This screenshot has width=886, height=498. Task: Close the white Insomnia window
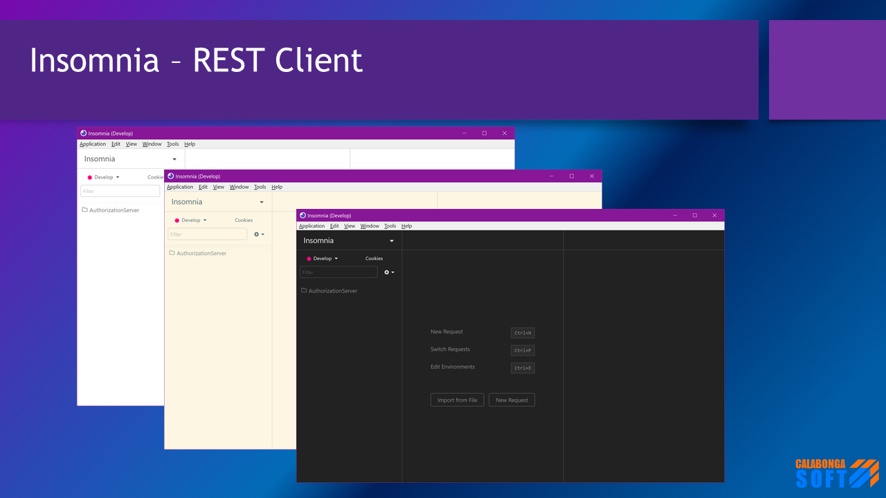(x=505, y=133)
